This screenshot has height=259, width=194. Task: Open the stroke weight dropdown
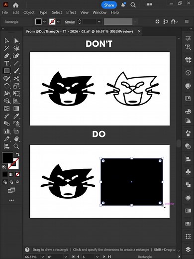point(99,21)
